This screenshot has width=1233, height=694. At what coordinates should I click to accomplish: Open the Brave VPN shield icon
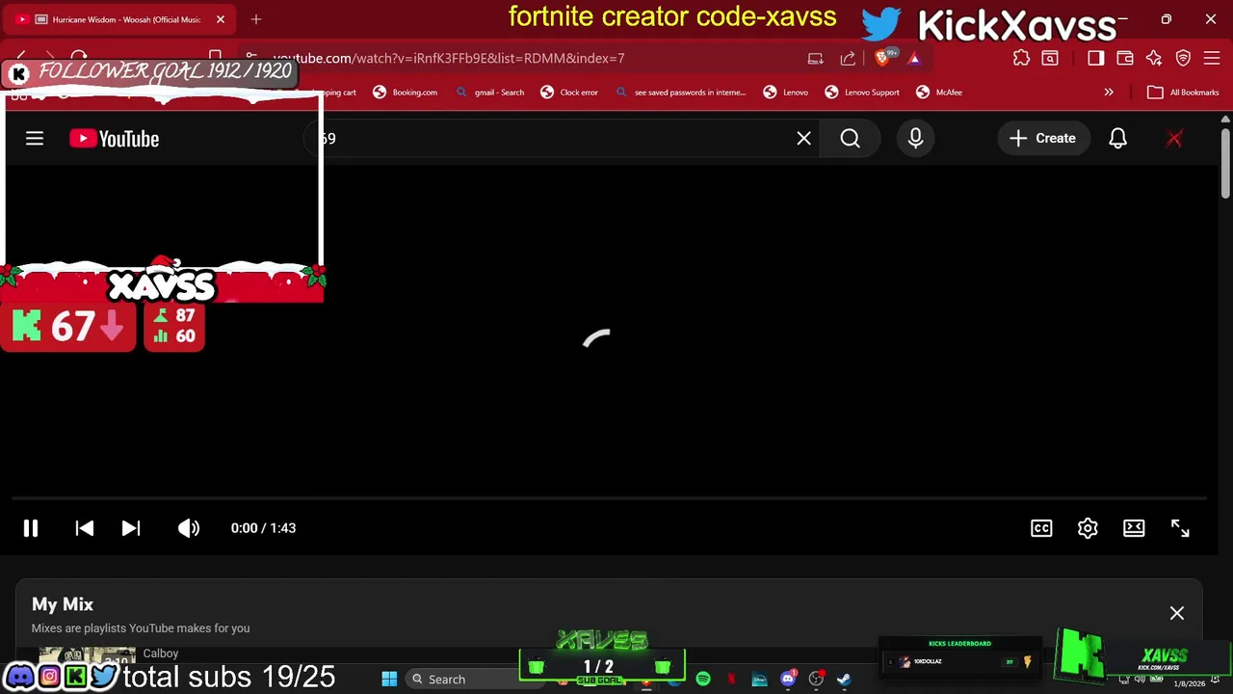tap(1184, 59)
